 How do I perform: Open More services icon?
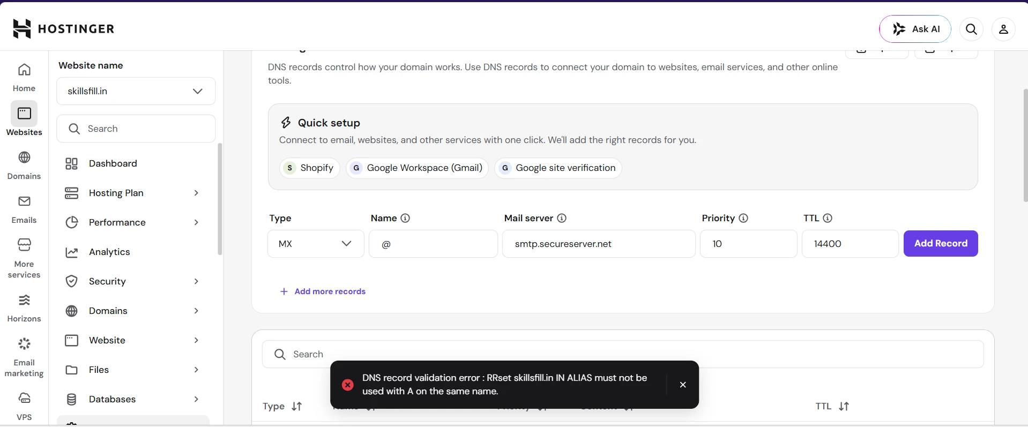tap(24, 245)
